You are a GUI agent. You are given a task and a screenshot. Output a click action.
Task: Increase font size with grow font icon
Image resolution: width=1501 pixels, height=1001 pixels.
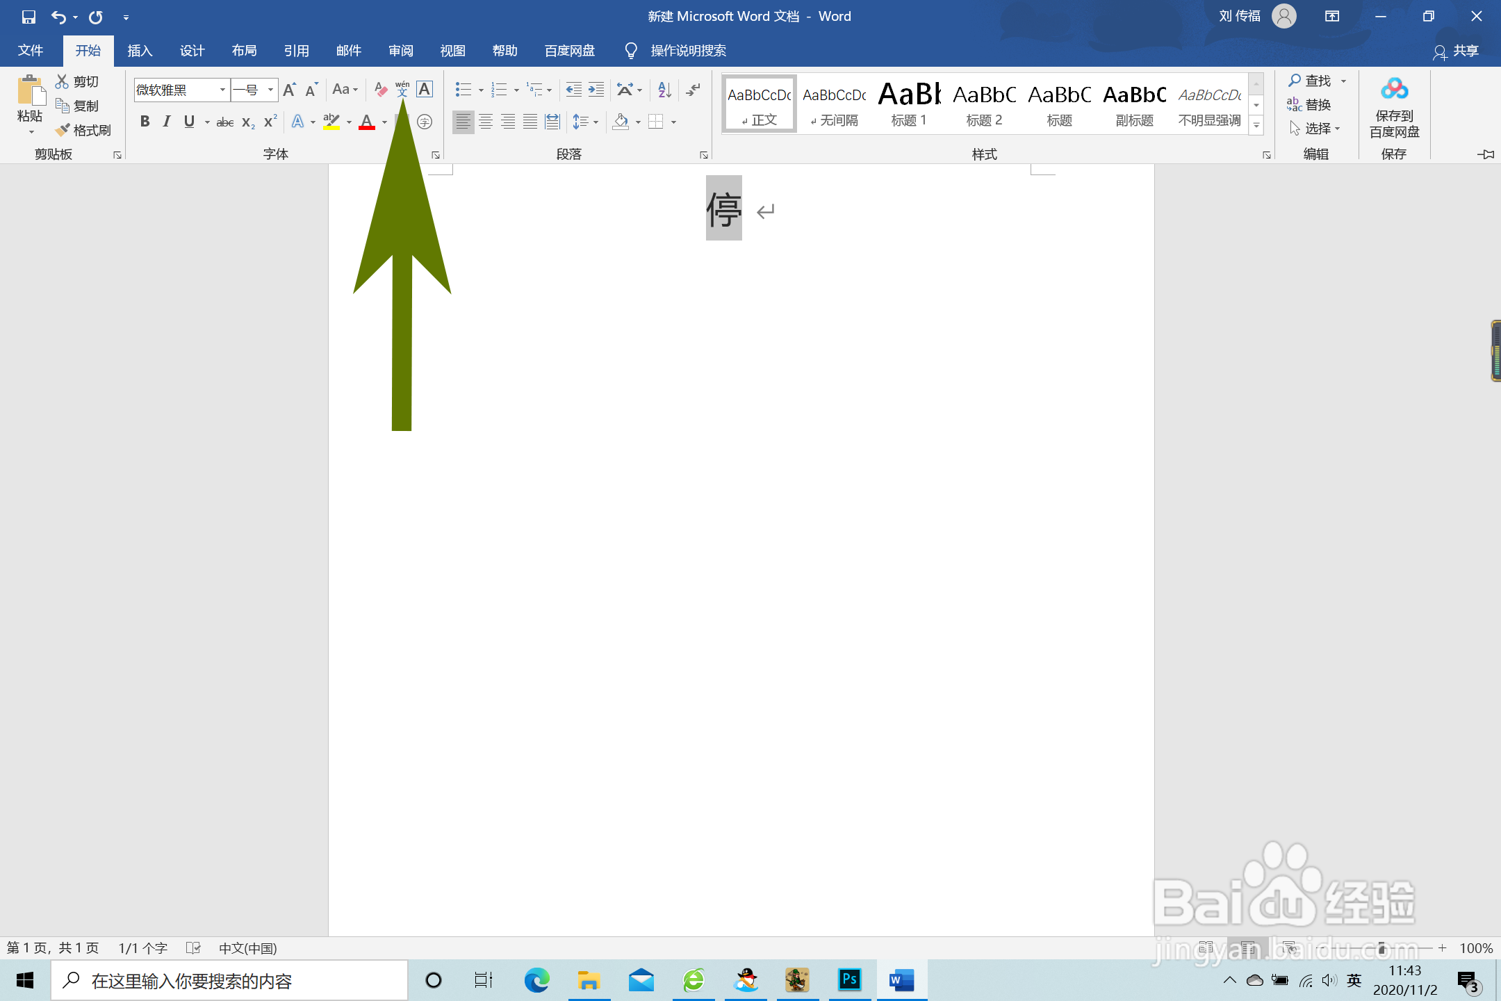[x=290, y=90]
